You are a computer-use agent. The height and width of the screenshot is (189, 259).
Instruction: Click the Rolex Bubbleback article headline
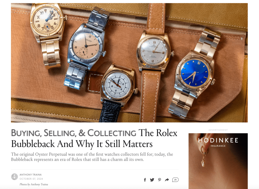click(x=94, y=138)
